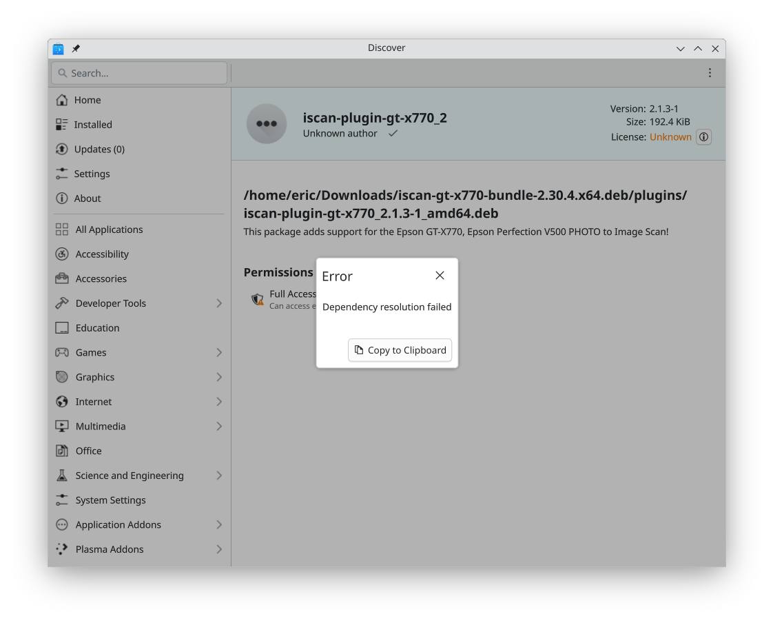Click the Science and Engineering flask icon

tap(61, 476)
